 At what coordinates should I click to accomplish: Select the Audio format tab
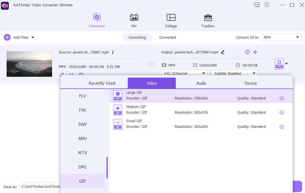(201, 83)
